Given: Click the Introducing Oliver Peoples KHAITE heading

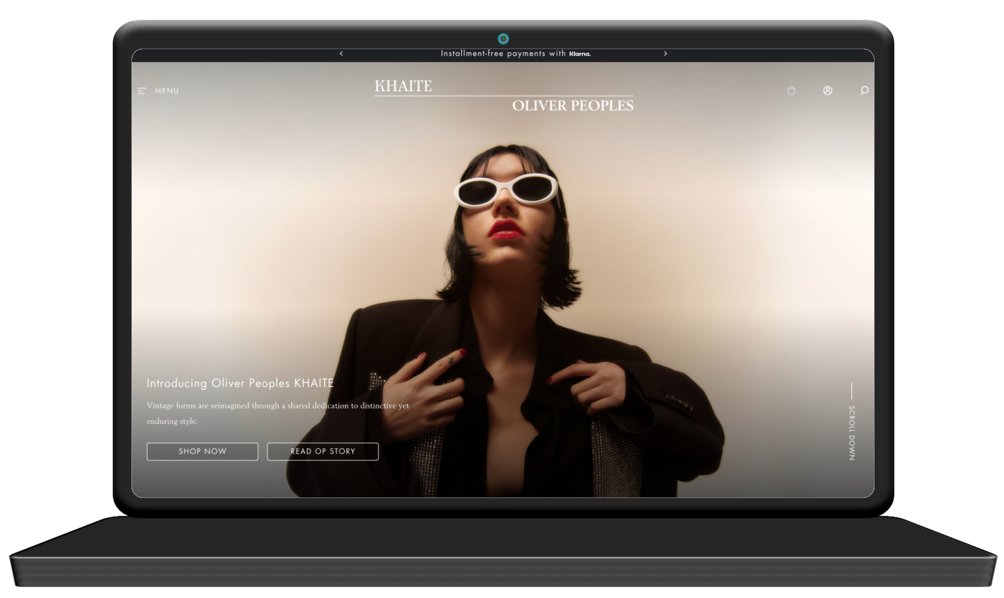Looking at the screenshot, I should (x=240, y=383).
